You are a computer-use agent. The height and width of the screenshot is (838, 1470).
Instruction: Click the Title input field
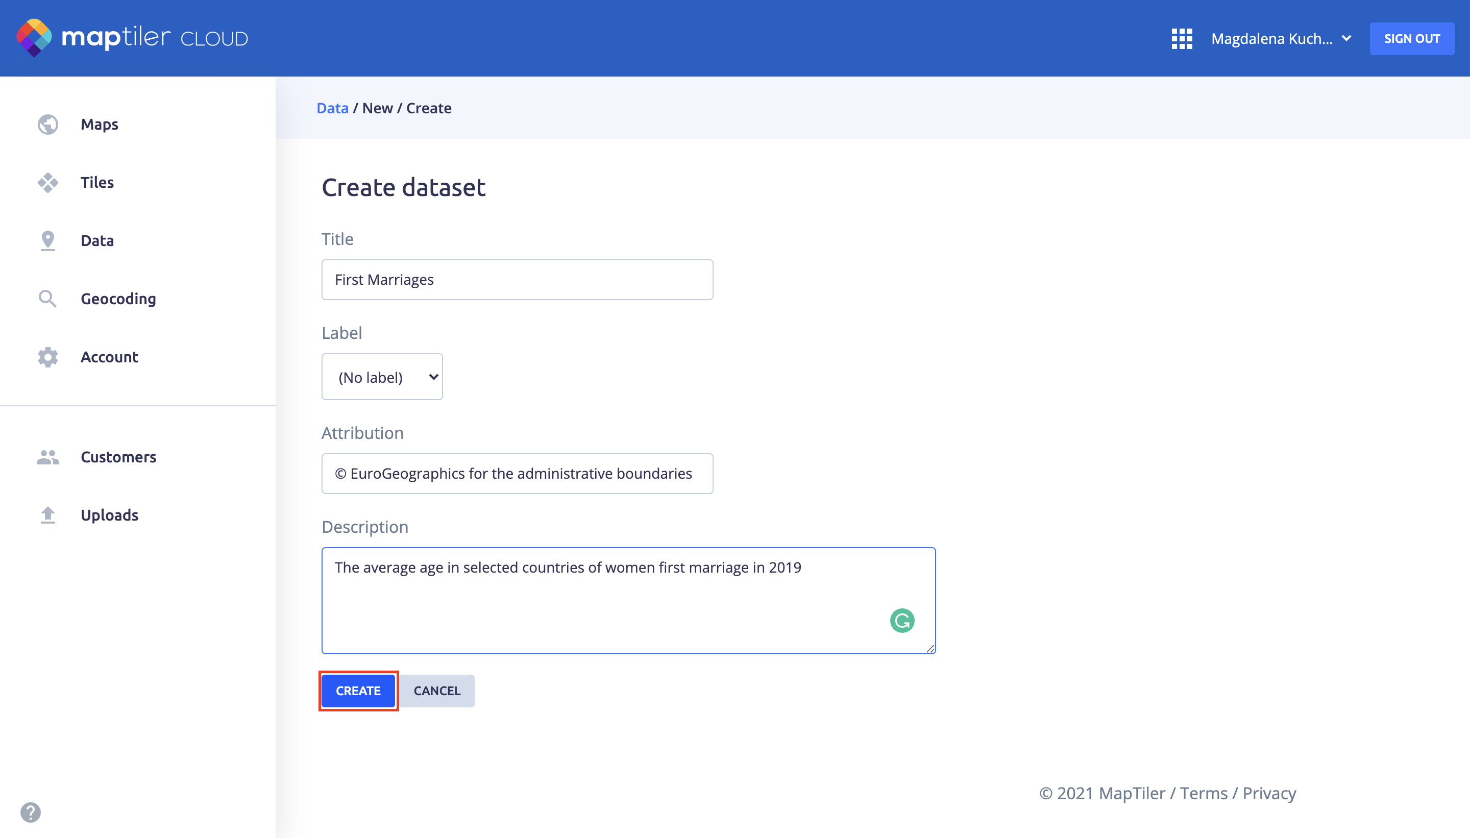(517, 280)
